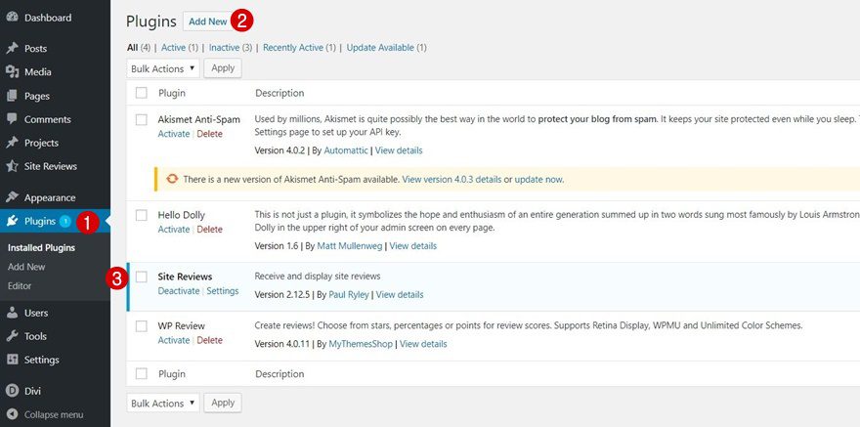Expand the bottom Bulk Actions dropdown
Viewport: 860px width, 427px height.
pos(163,403)
